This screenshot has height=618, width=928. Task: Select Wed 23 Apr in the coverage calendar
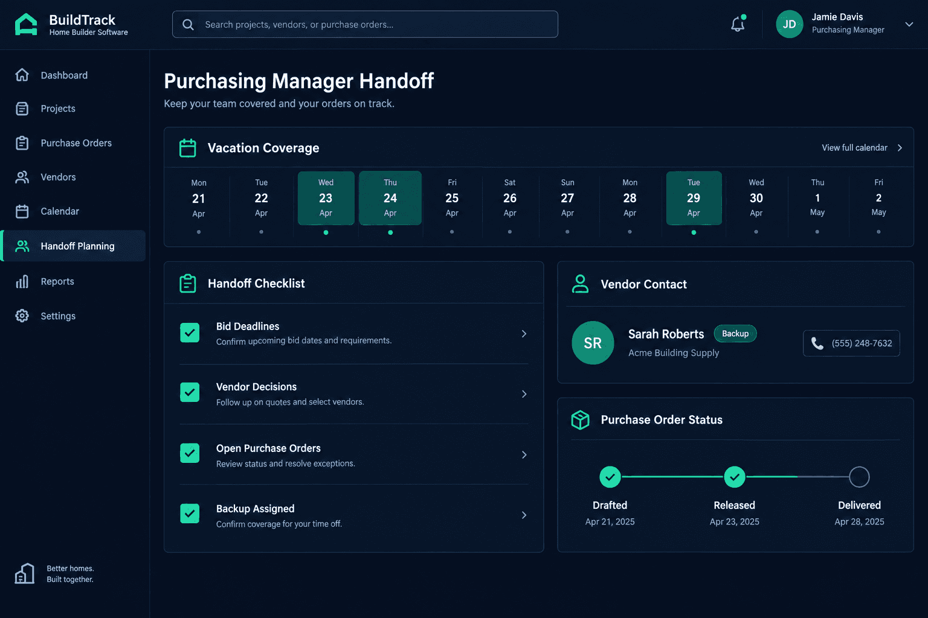326,198
